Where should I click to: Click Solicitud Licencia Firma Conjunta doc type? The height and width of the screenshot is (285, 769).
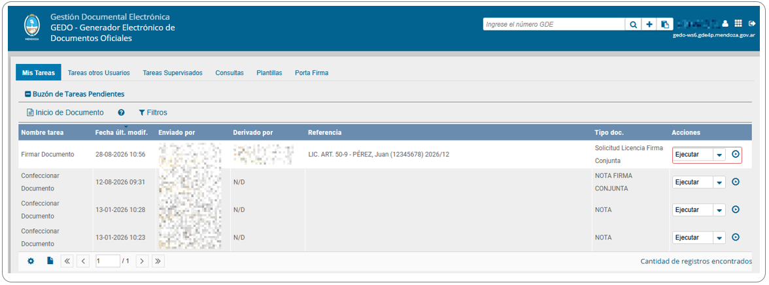pyautogui.click(x=629, y=154)
